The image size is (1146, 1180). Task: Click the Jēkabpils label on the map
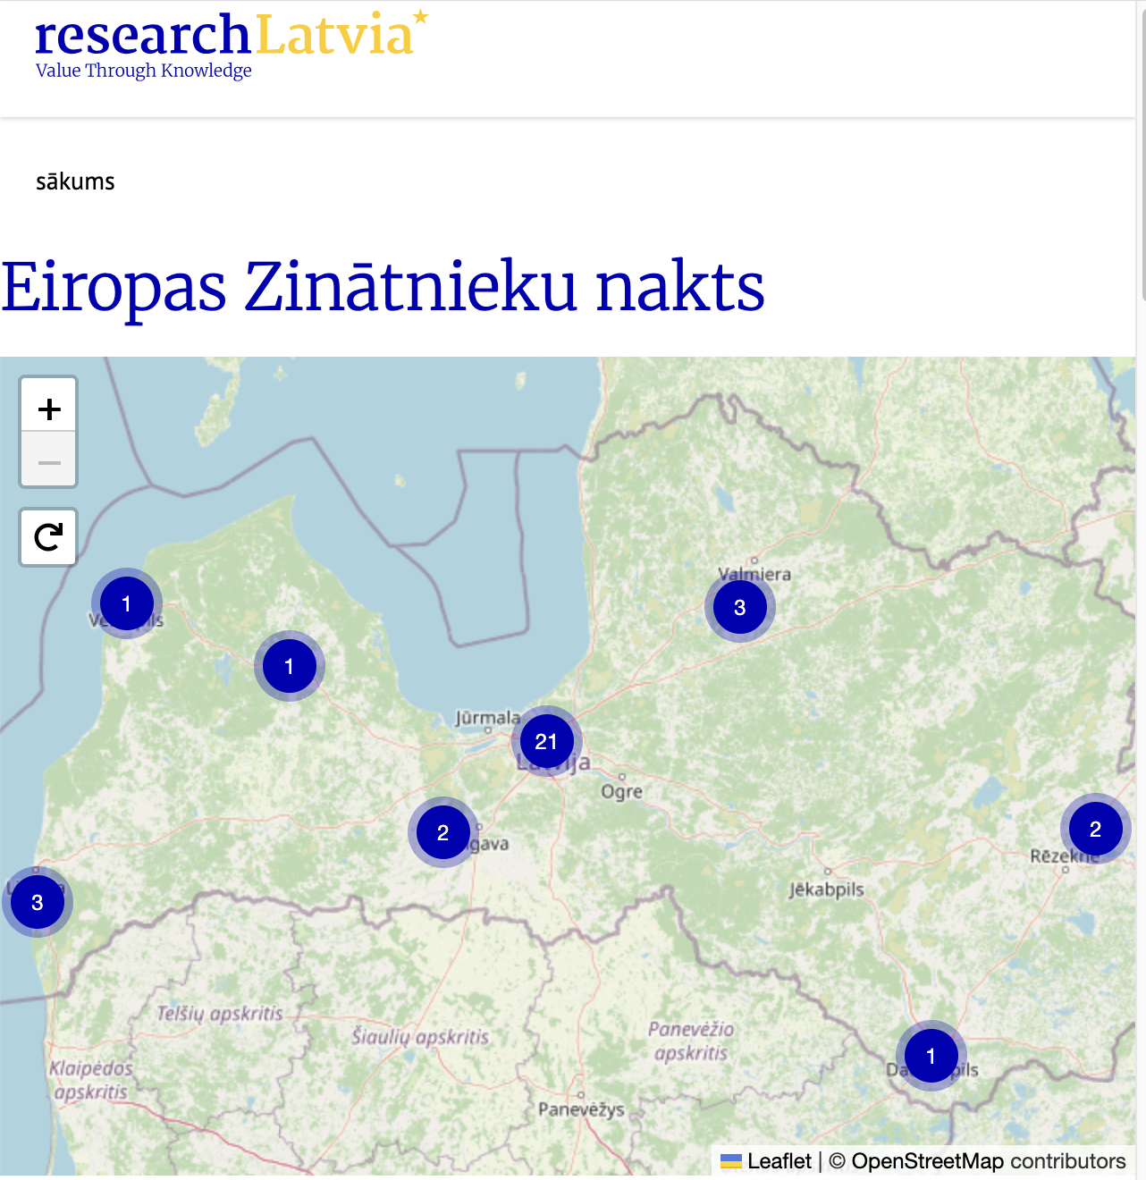[826, 889]
